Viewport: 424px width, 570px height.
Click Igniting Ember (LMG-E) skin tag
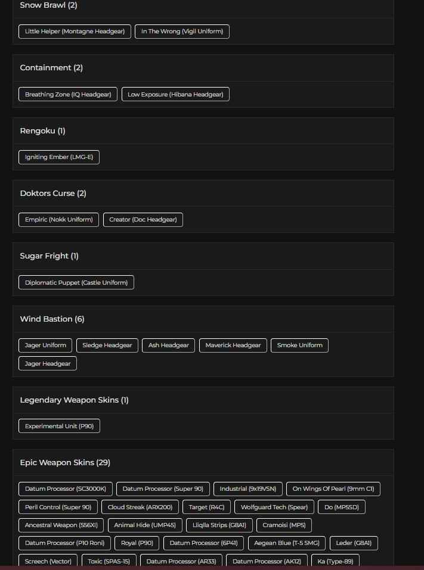[x=59, y=157]
